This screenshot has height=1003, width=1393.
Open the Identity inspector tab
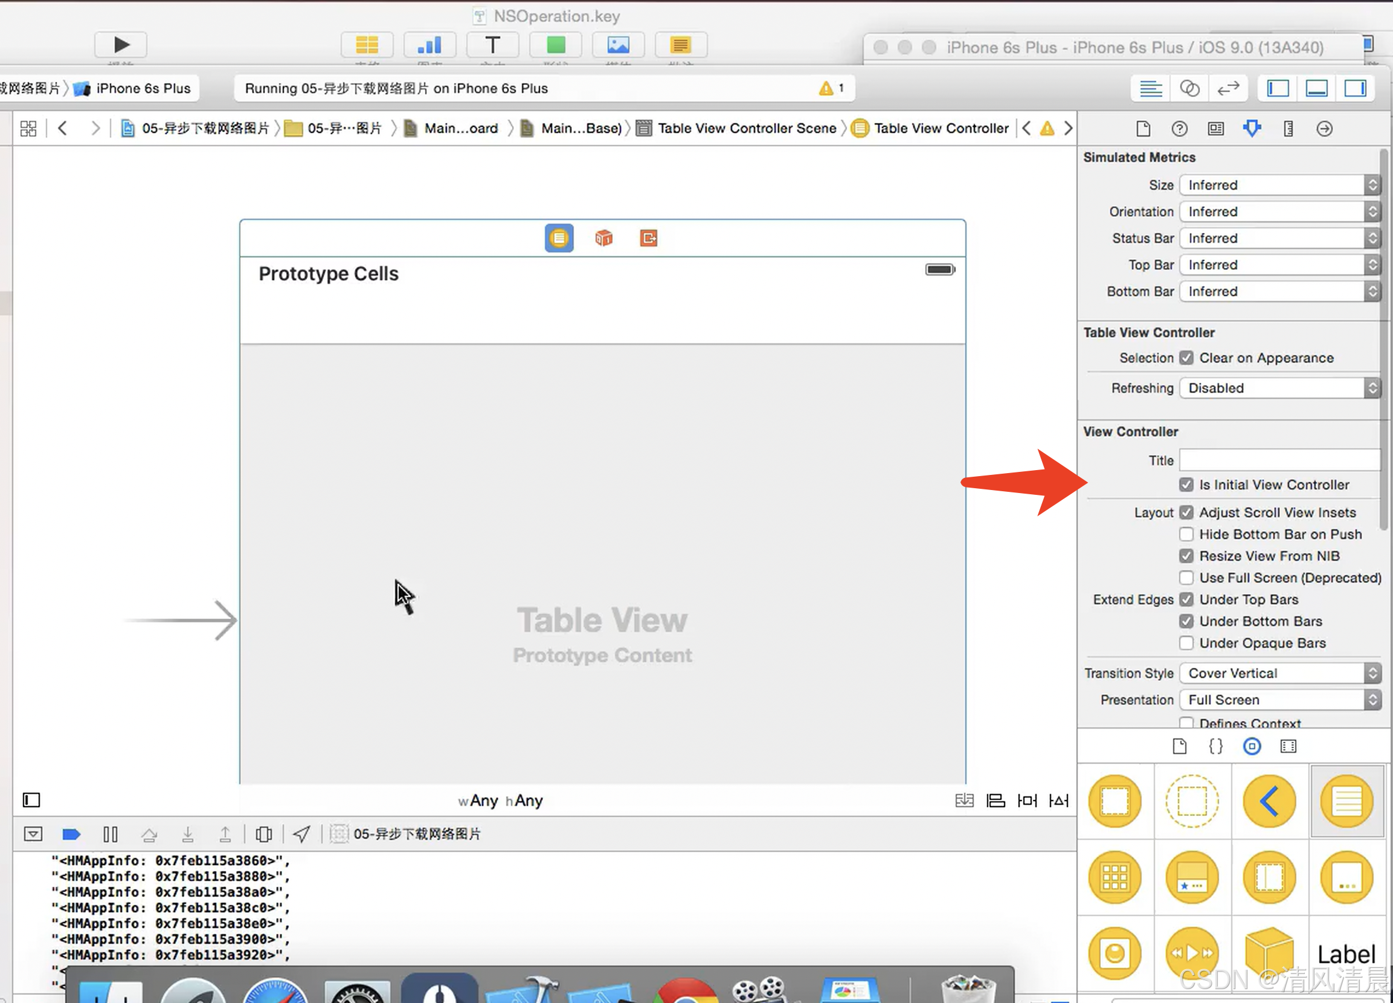(x=1215, y=128)
